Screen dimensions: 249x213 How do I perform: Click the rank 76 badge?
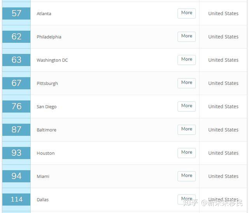click(16, 106)
